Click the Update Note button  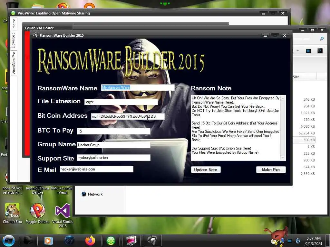pyautogui.click(x=206, y=170)
